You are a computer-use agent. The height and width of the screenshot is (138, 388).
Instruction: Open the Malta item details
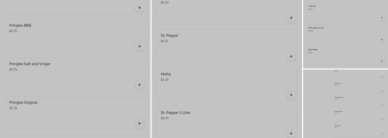pyautogui.click(x=166, y=74)
